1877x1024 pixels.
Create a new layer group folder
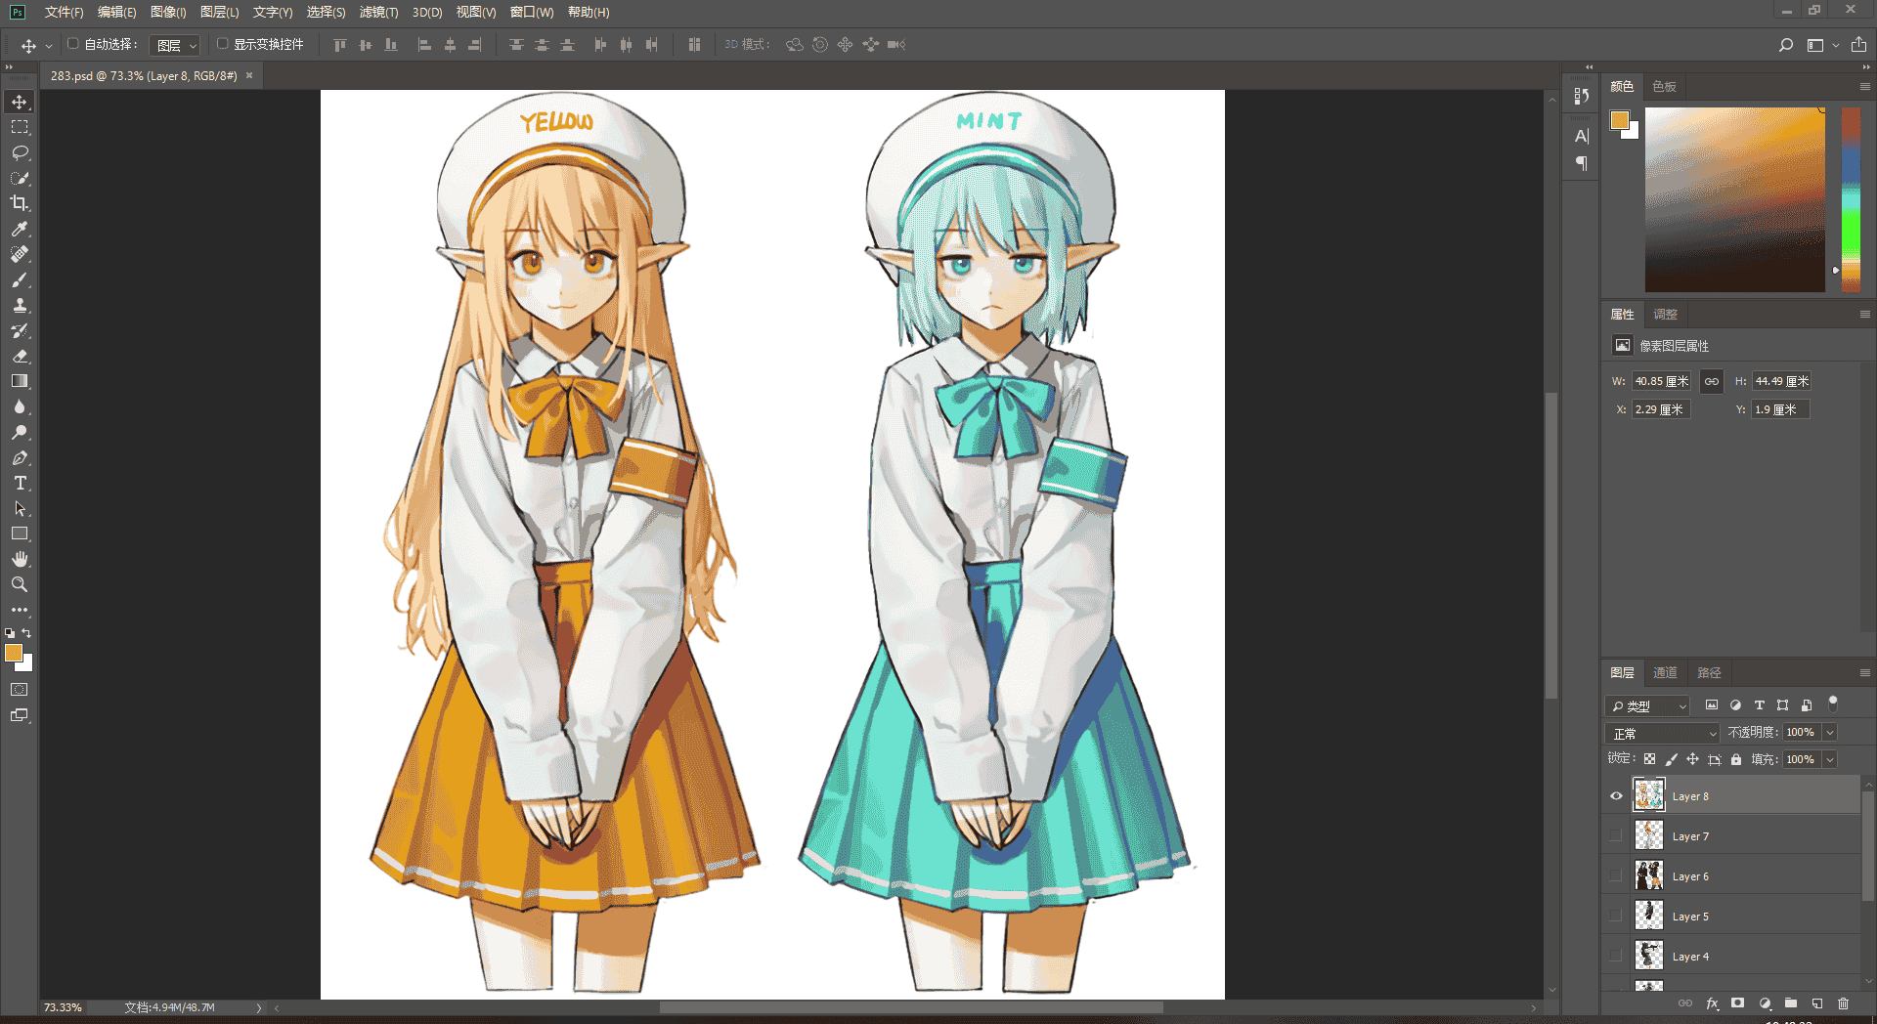1791,1003
